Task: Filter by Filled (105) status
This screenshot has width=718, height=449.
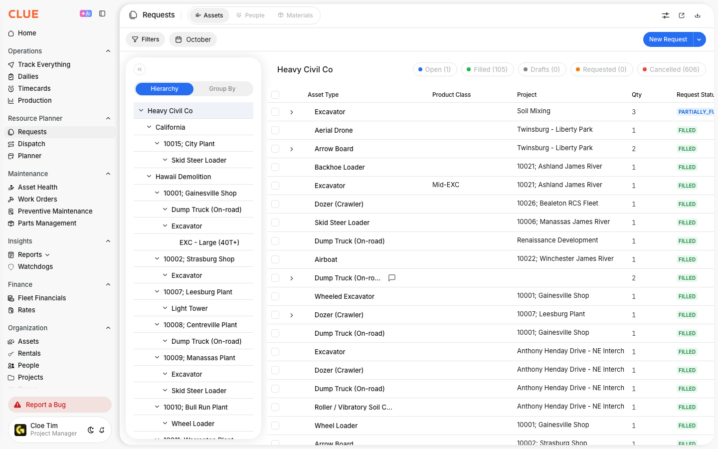Action: click(487, 69)
